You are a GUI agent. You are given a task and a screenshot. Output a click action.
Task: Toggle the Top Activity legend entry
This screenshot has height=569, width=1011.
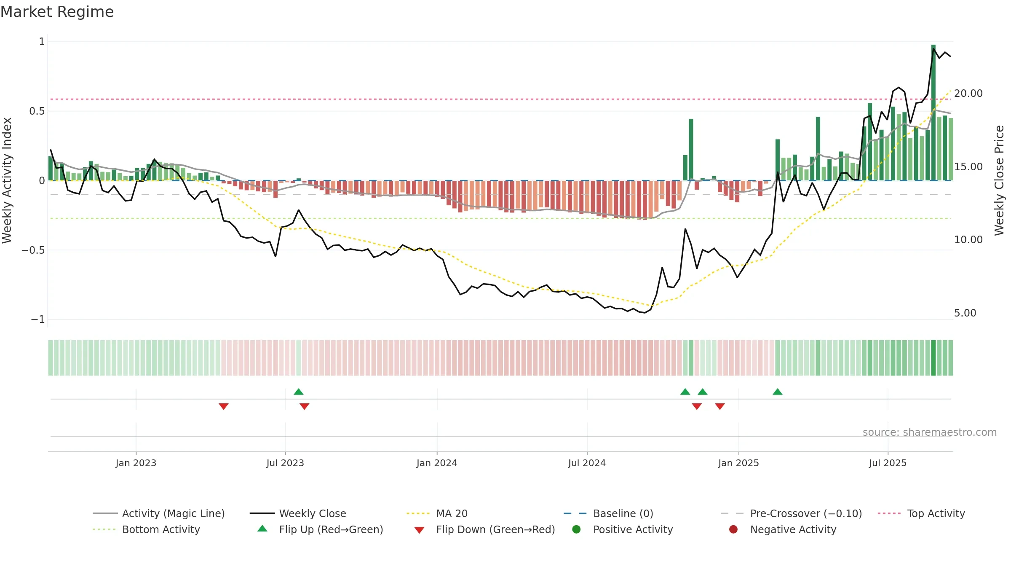921,513
